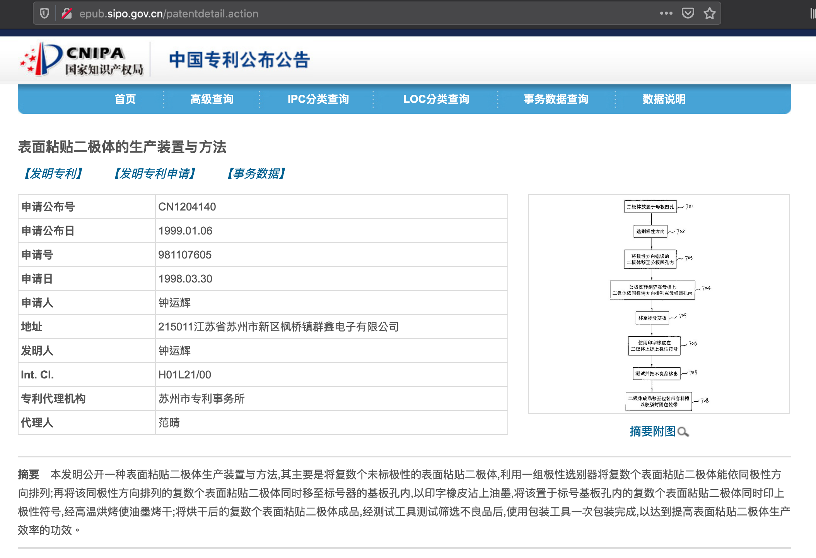The image size is (816, 558).
Task: Bookmark this page with star icon
Action: point(709,14)
